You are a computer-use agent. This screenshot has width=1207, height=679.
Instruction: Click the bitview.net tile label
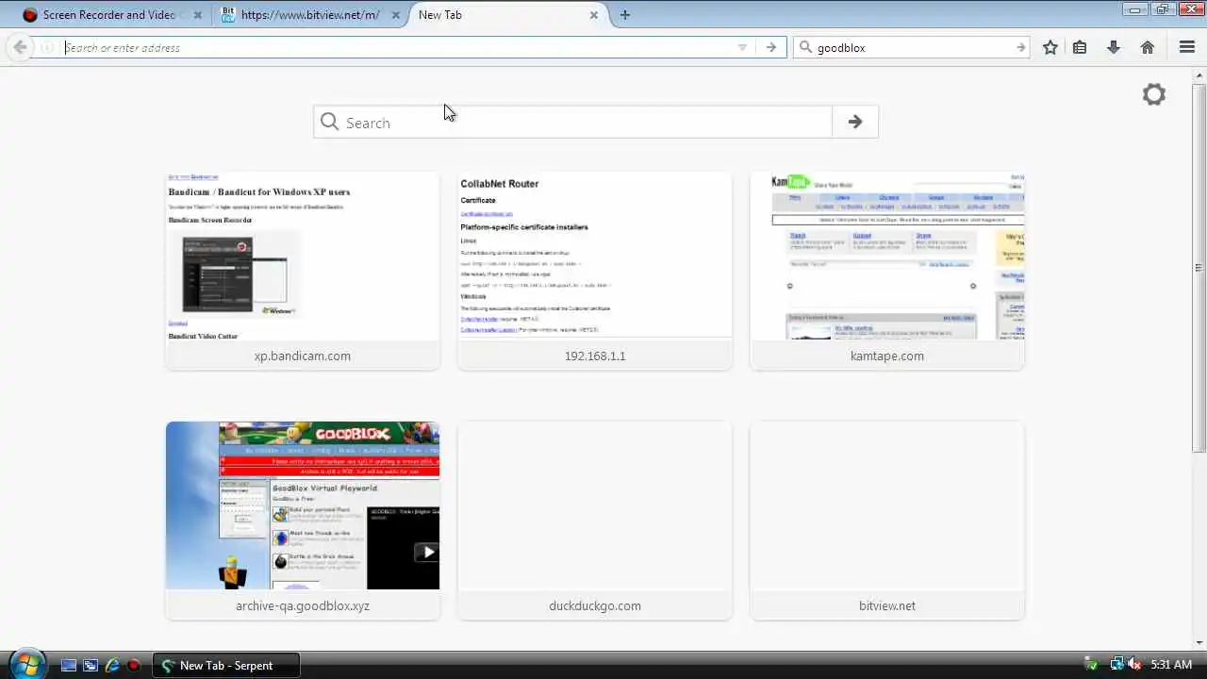887,605
